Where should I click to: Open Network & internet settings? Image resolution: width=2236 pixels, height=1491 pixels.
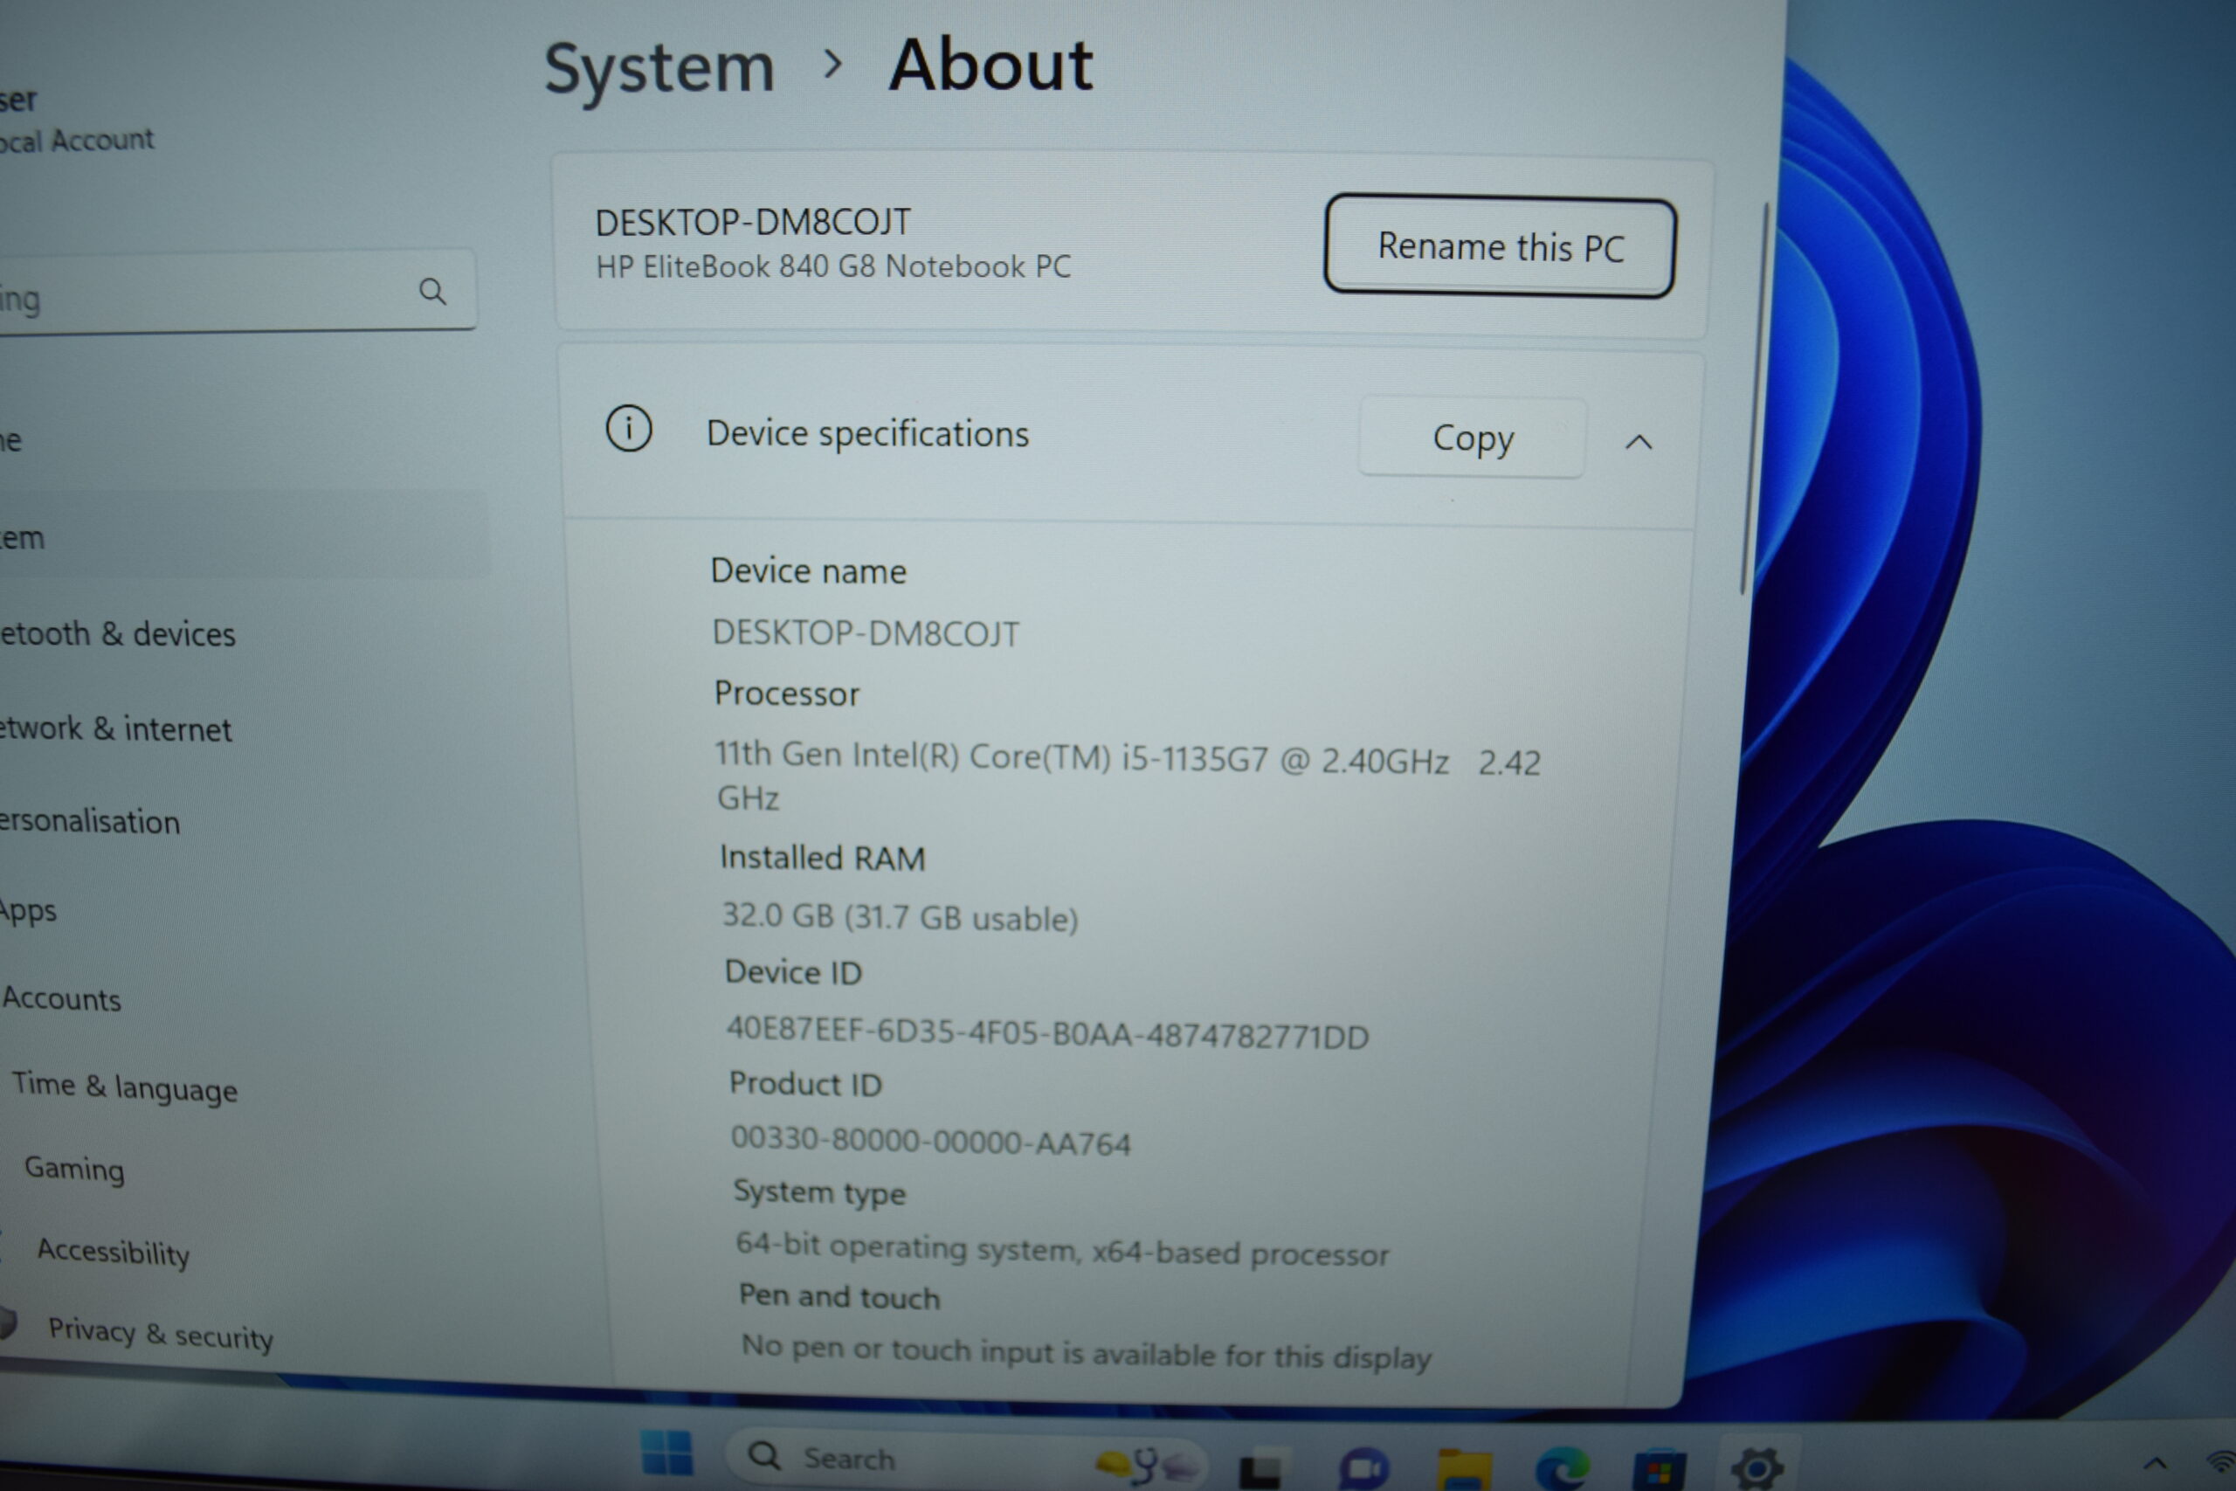click(x=115, y=728)
